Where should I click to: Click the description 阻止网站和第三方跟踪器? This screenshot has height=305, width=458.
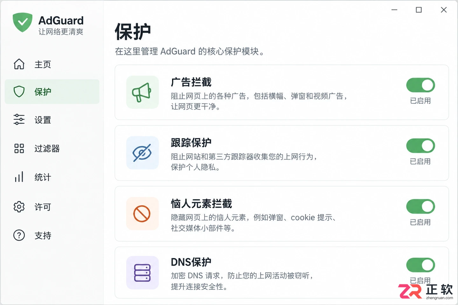click(244, 162)
